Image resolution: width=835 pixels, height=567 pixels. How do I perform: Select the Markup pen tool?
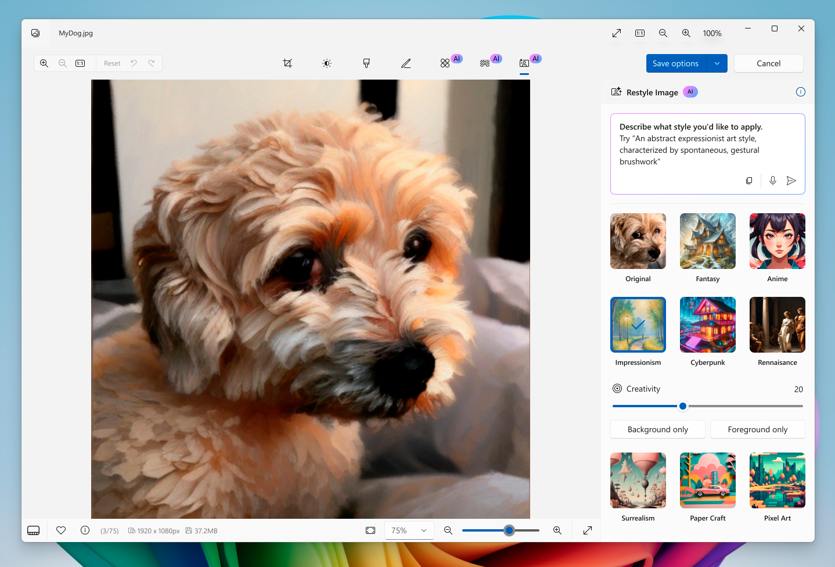pyautogui.click(x=406, y=63)
